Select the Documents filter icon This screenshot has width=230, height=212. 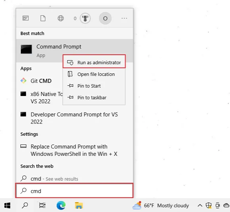43,18
